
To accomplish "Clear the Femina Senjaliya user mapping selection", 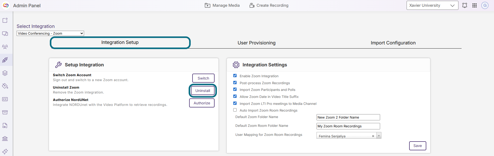I will click(373, 136).
